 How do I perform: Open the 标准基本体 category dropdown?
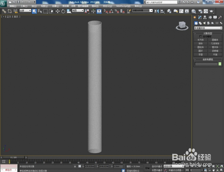point(208,28)
